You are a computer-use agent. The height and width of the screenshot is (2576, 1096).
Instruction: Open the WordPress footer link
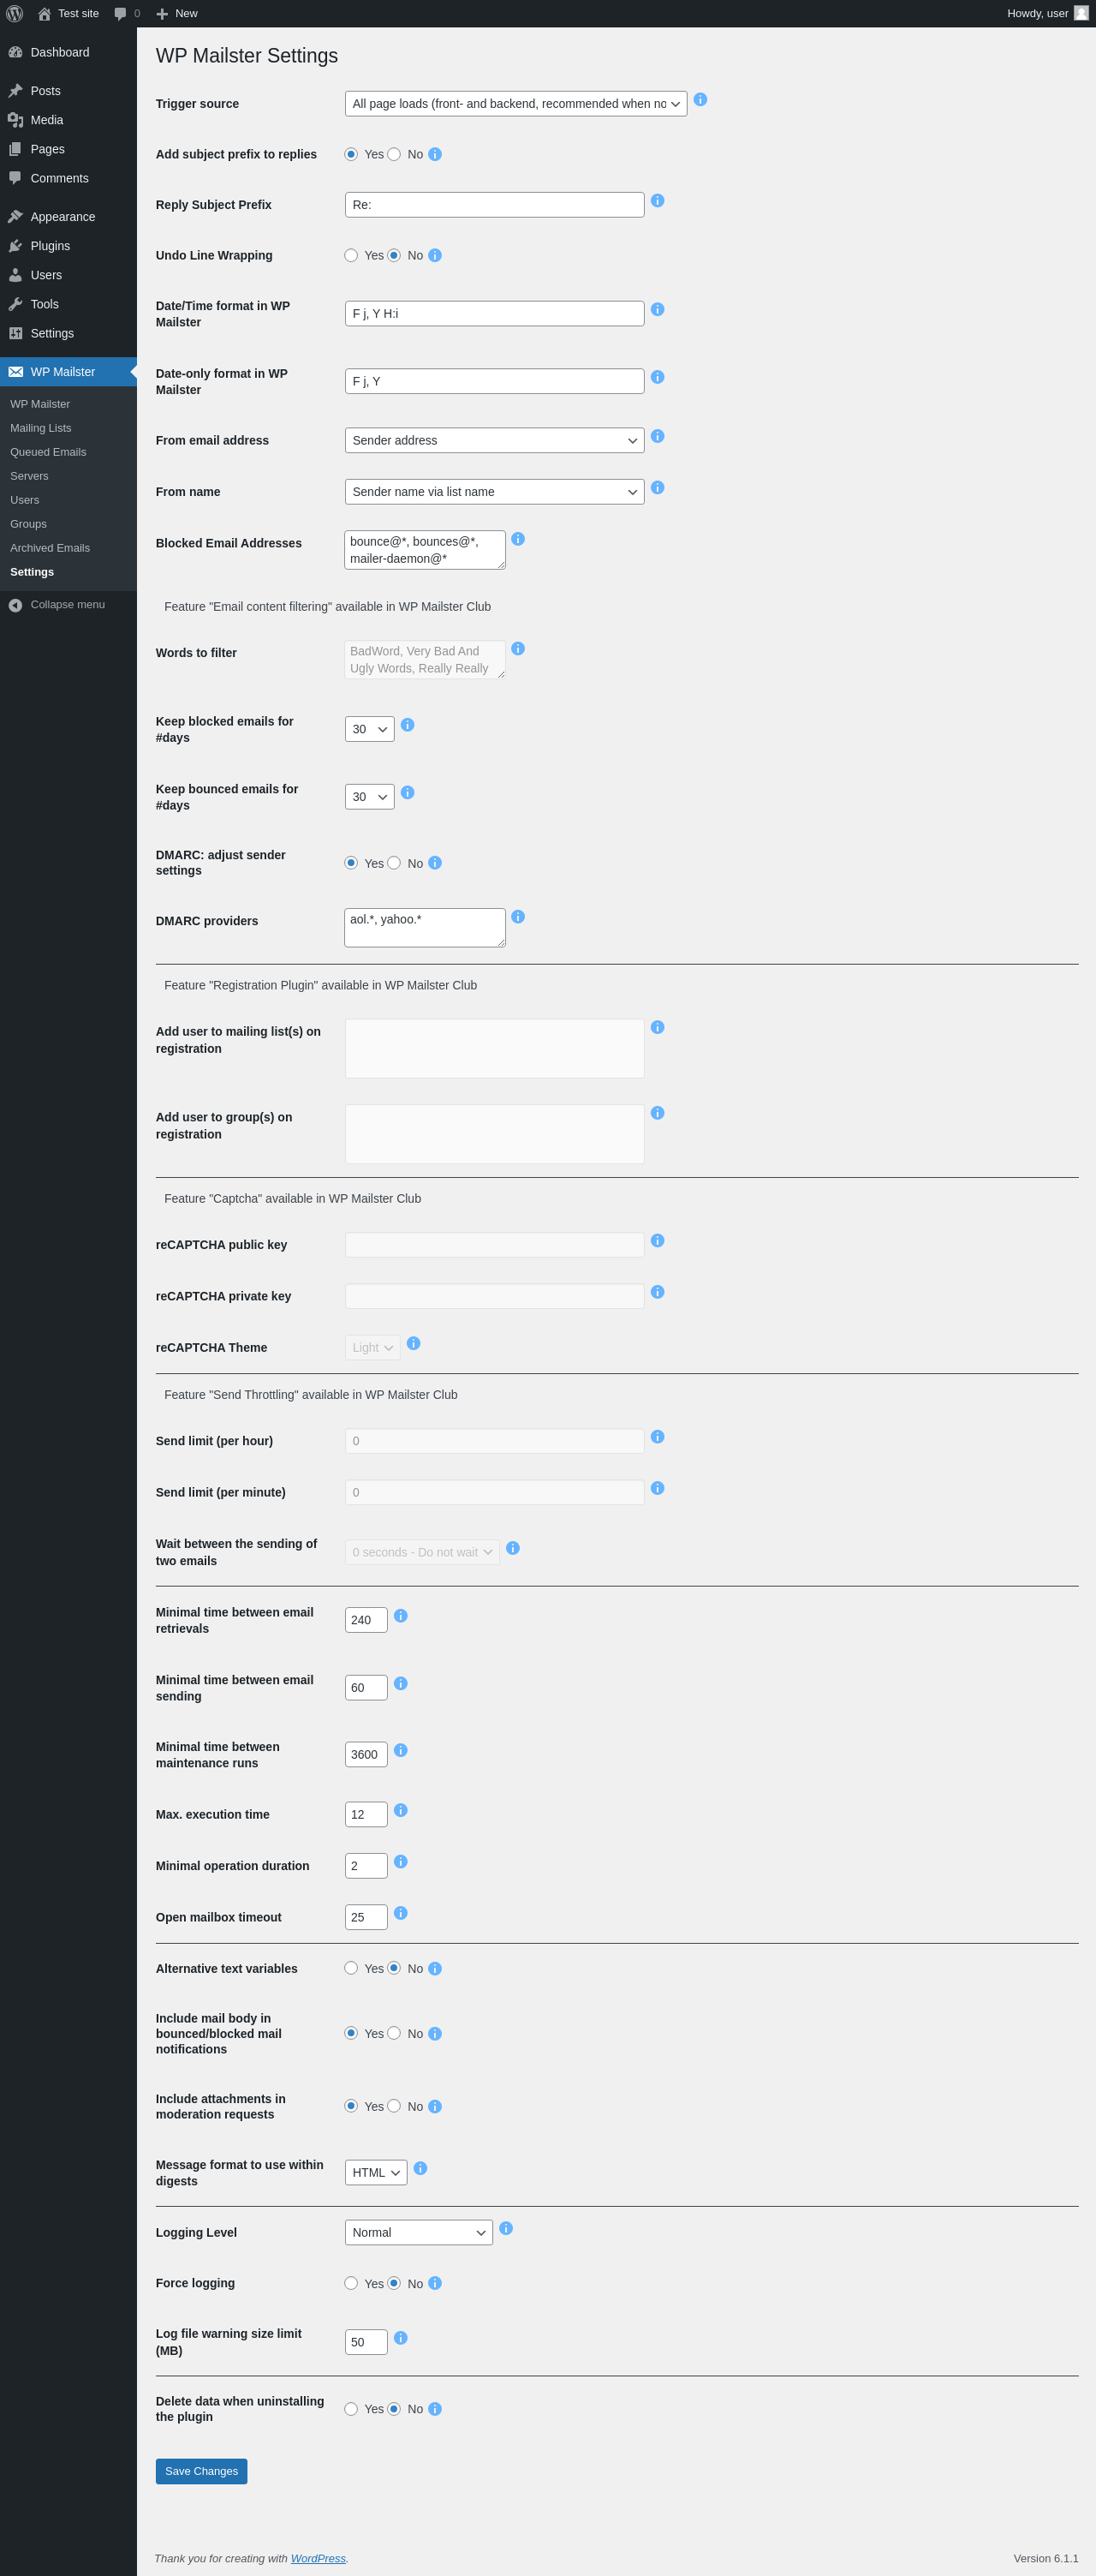click(318, 2558)
